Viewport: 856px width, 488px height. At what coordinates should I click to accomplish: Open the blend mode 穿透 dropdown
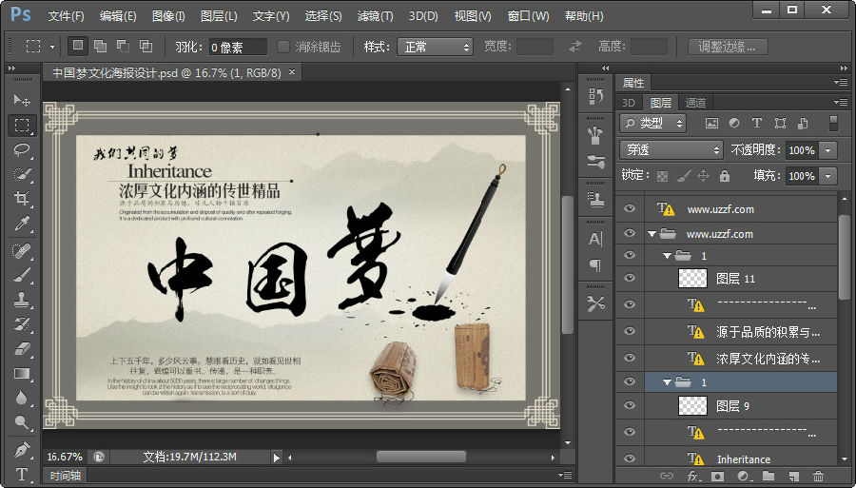pos(671,149)
